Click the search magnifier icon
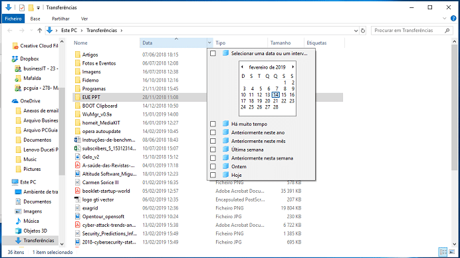The width and height of the screenshot is (460, 258). pyautogui.click(x=447, y=31)
